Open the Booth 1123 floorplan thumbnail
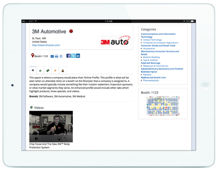This screenshot has width=217, height=169. coord(163,106)
